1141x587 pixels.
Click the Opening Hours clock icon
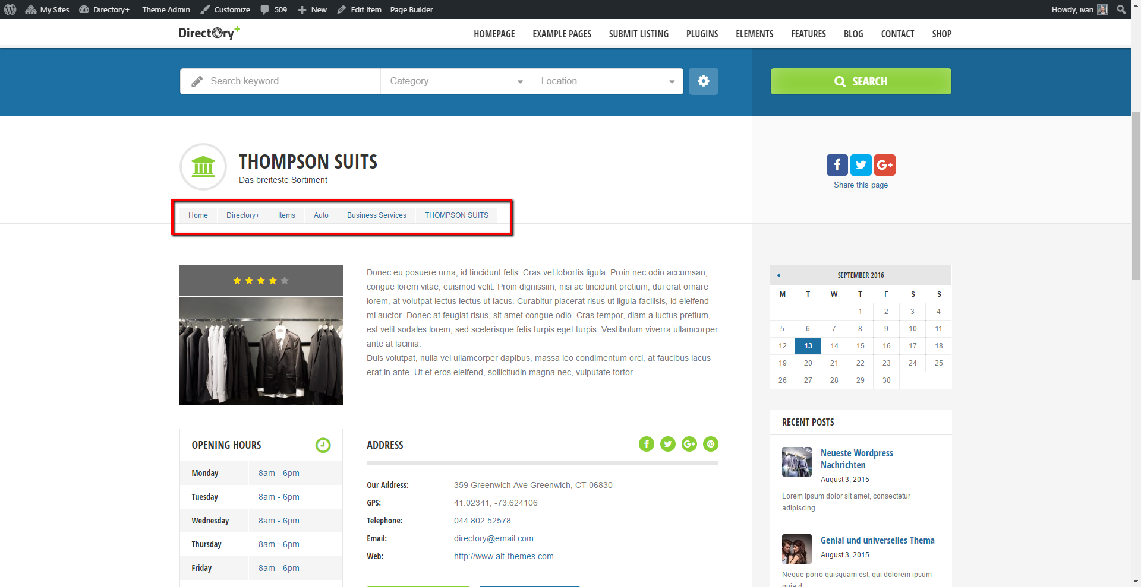click(x=323, y=445)
